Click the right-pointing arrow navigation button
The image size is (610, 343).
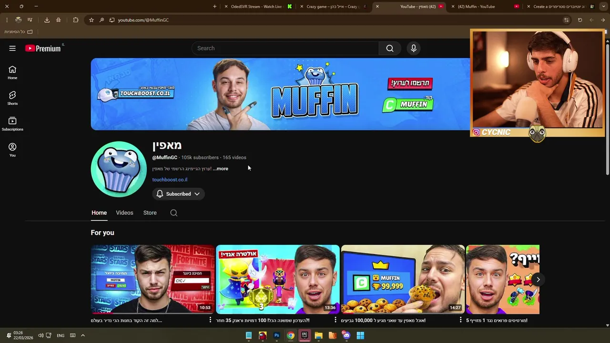coord(603,20)
